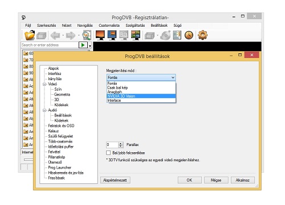Open the Szolgáltatás menu
The image size is (285, 205).
coord(135,26)
